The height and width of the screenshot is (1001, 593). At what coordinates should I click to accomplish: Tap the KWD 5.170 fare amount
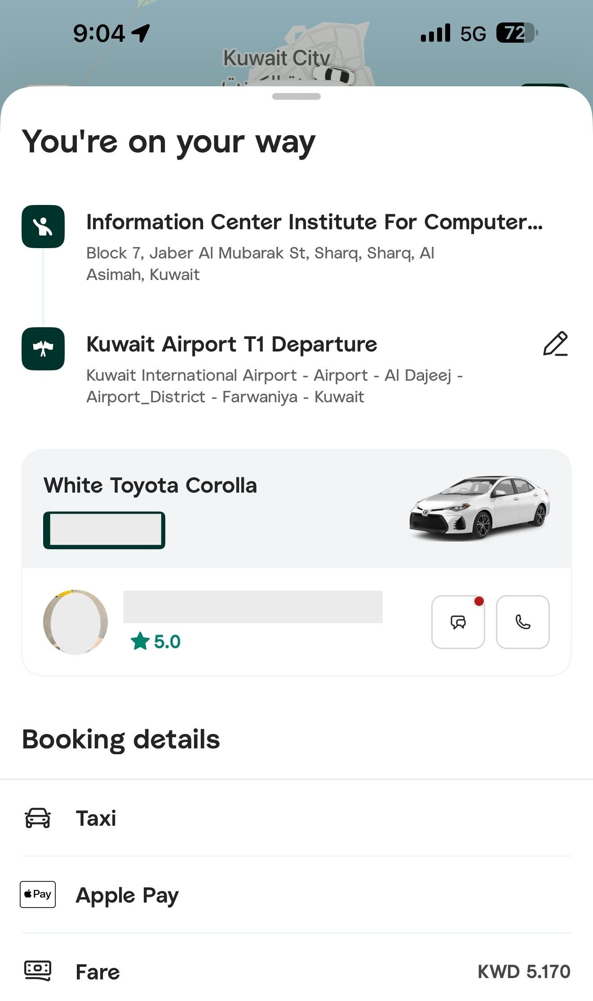524,971
